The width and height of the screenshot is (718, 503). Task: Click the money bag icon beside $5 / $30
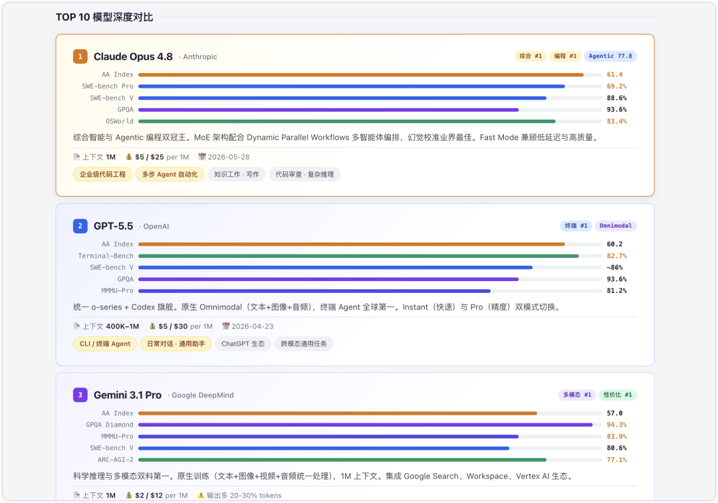152,326
